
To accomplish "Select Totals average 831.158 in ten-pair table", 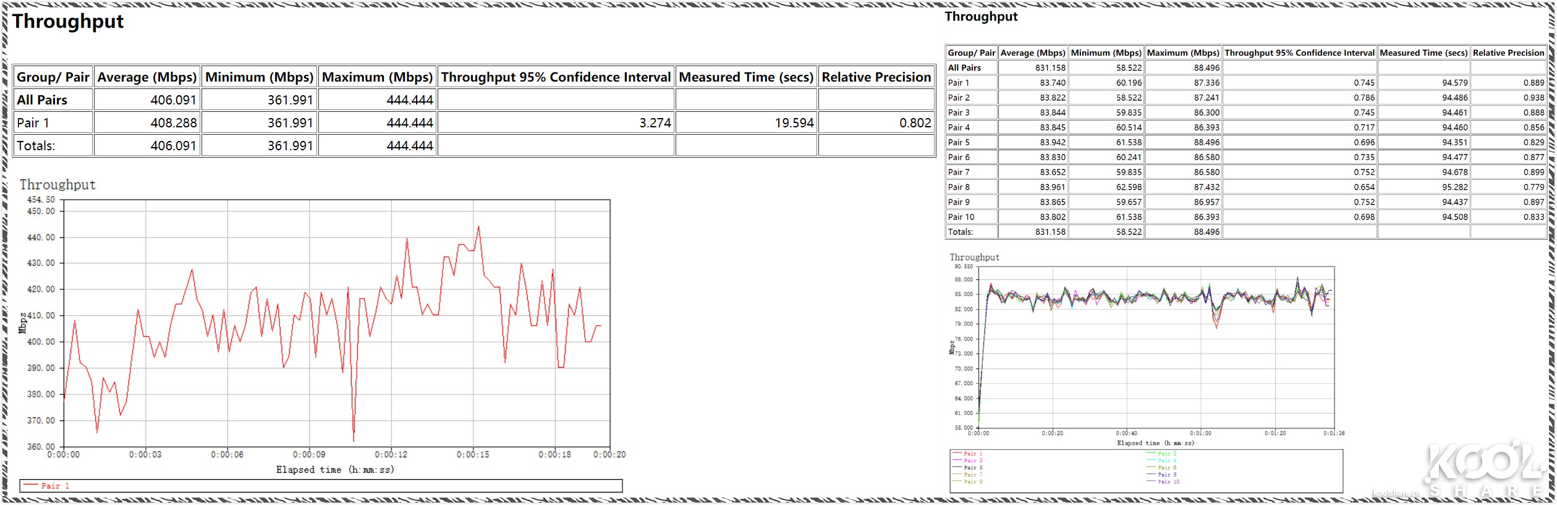I will (1050, 232).
